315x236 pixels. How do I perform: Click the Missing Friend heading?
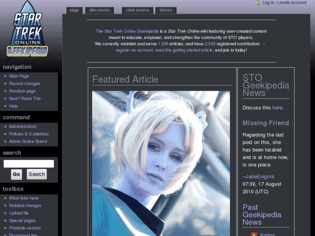pos(266,123)
